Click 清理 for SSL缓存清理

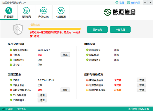pos(42,95)
